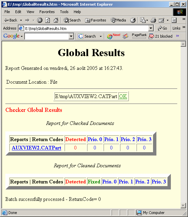Open the Mail toolbar icon
Screen dimensions: 188x217
coord(144,20)
